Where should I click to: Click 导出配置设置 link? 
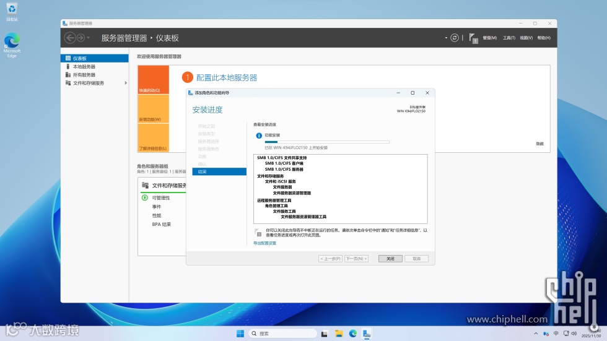(265, 243)
